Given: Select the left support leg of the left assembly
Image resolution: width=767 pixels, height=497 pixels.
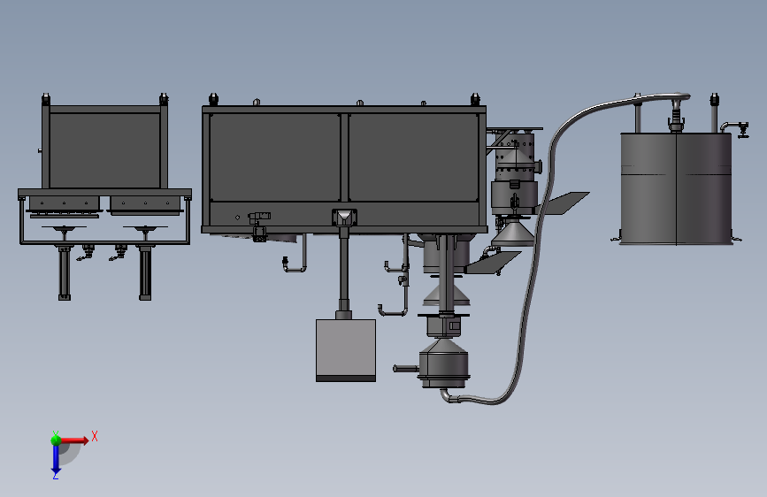Looking at the screenshot, I should click(65, 273).
